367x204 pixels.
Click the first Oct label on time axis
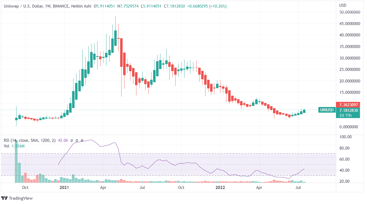pyautogui.click(x=25, y=188)
